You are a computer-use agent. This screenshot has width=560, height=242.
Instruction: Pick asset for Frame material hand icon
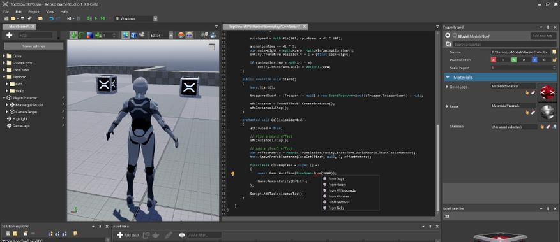tap(527, 113)
